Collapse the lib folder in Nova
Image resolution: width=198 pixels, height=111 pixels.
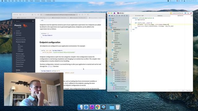pyautogui.click(x=109, y=26)
